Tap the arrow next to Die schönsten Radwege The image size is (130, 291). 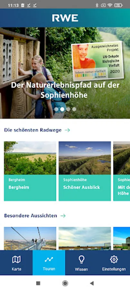tap(67, 130)
